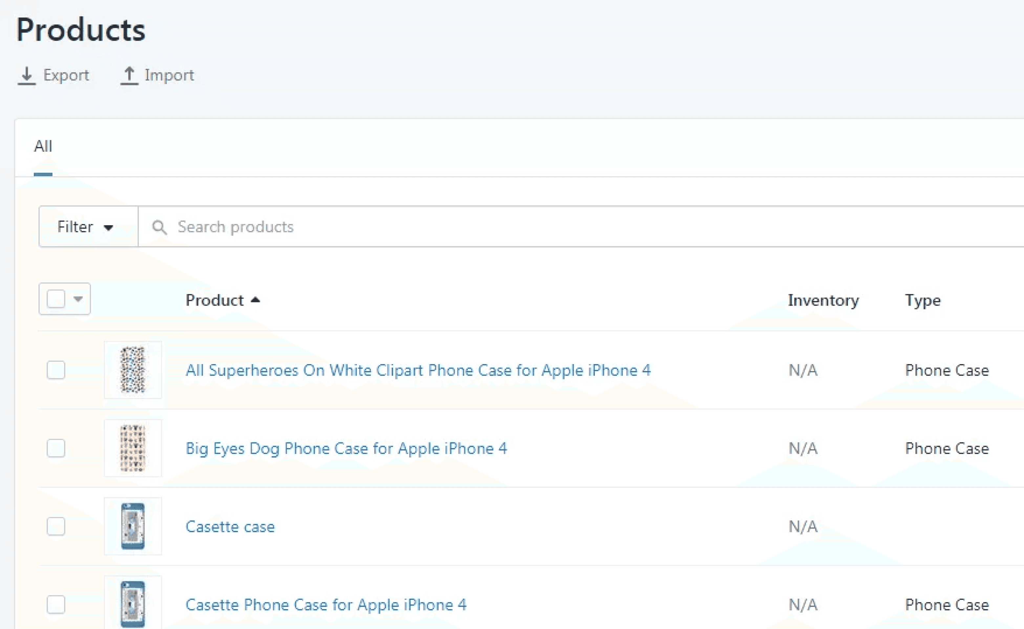Check the Big Eyes Dog row checkbox

[x=56, y=448]
